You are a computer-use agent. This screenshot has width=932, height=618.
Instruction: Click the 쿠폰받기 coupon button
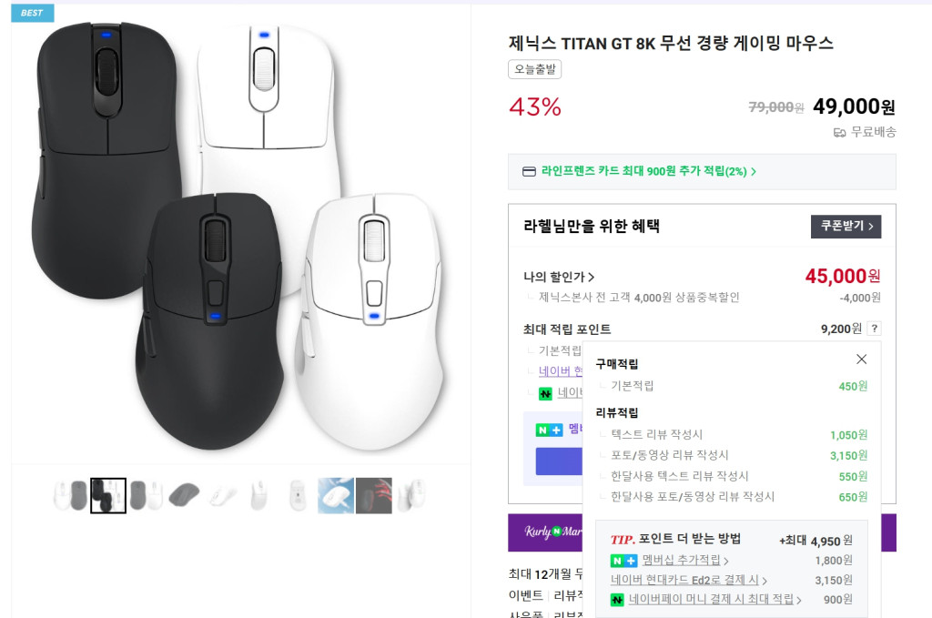point(846,226)
